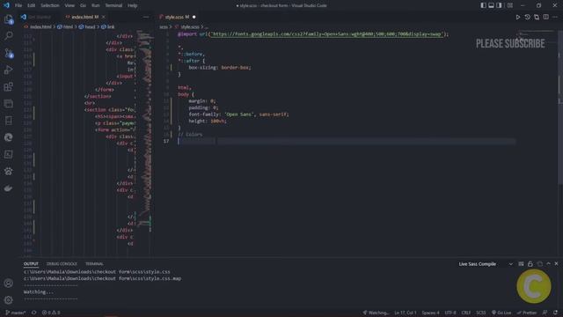Screen dimensions: 563x317
Task: Split the editor to the right
Action: (545, 17)
